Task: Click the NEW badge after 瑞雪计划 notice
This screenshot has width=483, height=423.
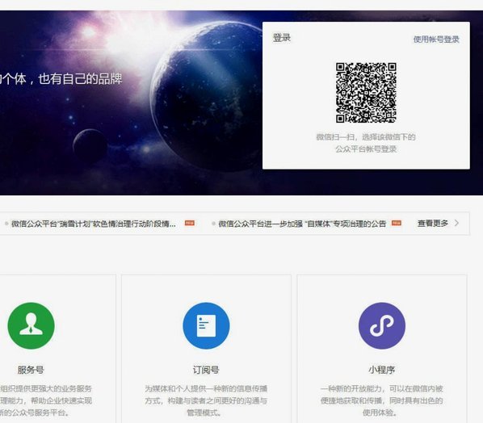Action: click(x=190, y=223)
